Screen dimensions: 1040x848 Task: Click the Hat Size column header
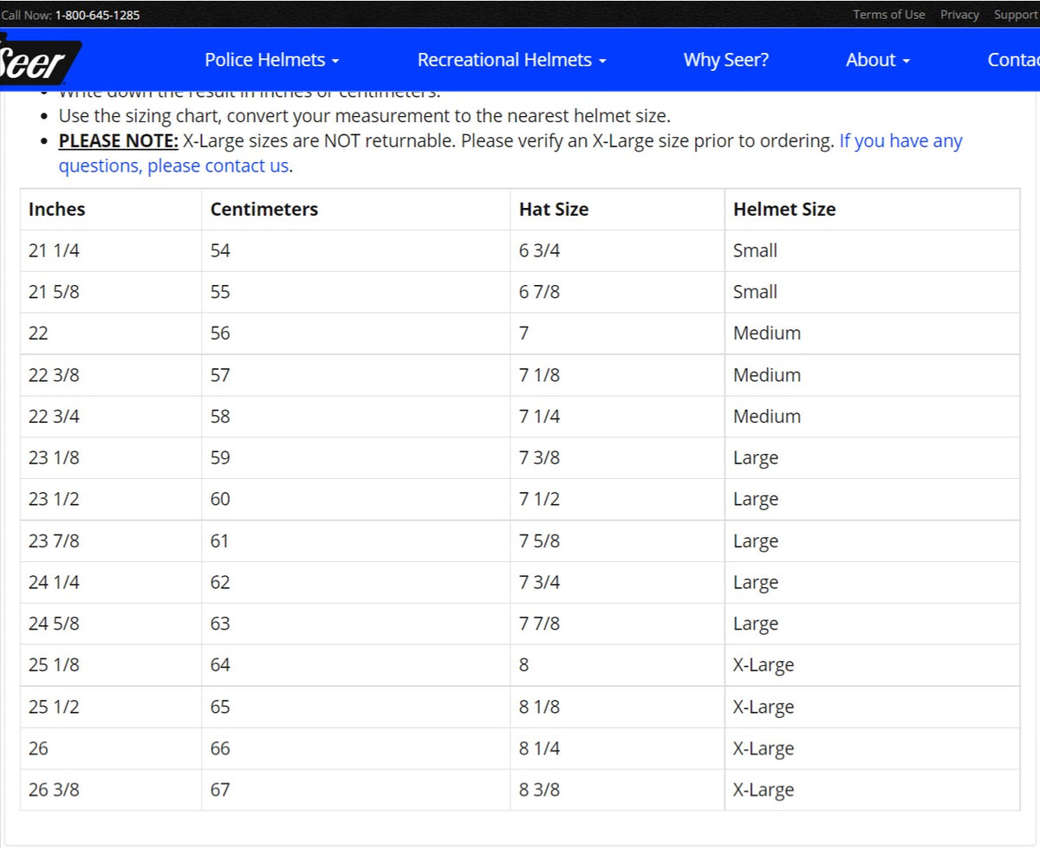pyautogui.click(x=553, y=209)
